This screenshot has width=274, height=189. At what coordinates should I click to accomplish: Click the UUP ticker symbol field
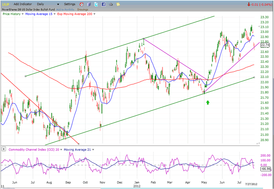click(5, 4)
